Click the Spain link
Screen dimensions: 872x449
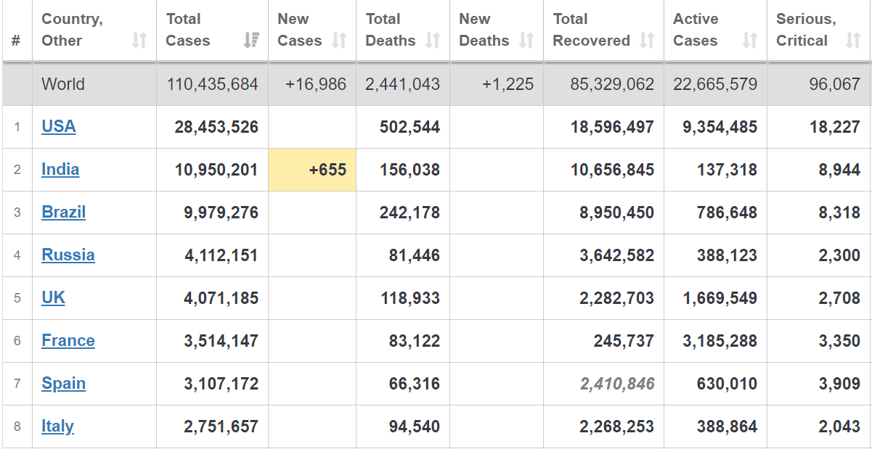click(64, 383)
